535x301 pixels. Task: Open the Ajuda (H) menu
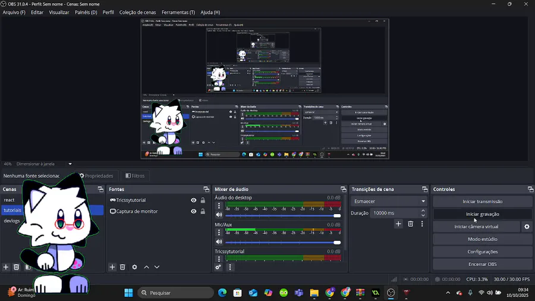point(210,12)
